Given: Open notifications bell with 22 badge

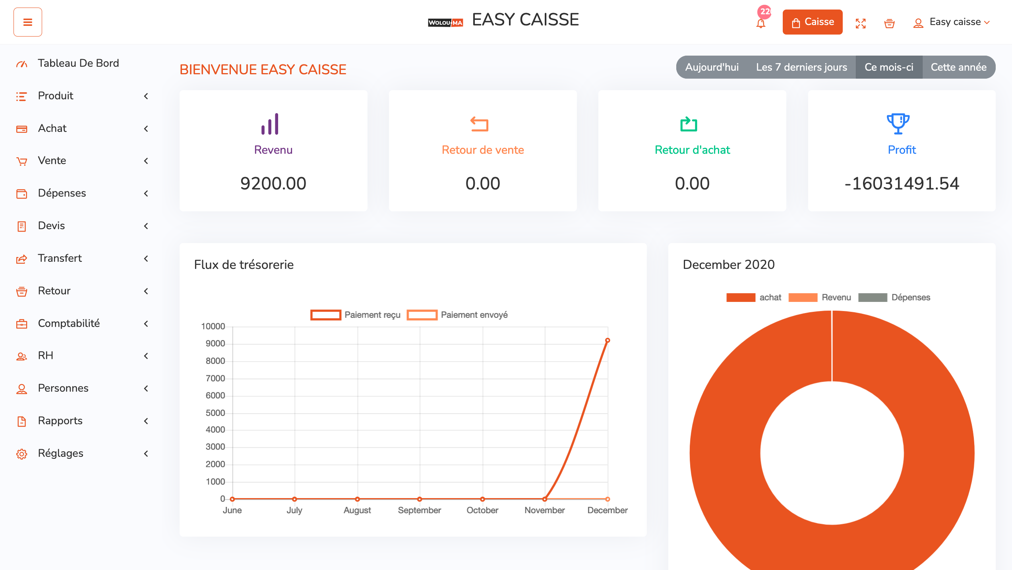Looking at the screenshot, I should pos(761,23).
